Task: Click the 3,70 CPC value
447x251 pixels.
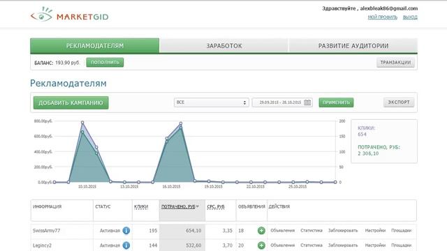Action: coord(227,245)
